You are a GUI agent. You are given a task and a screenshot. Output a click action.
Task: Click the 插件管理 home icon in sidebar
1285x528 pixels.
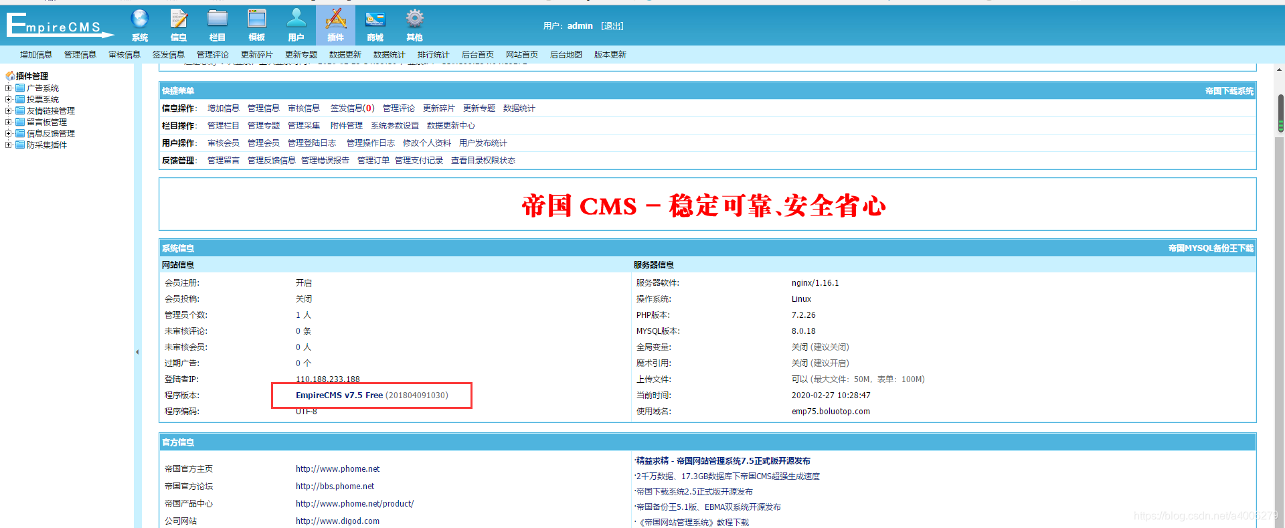10,76
